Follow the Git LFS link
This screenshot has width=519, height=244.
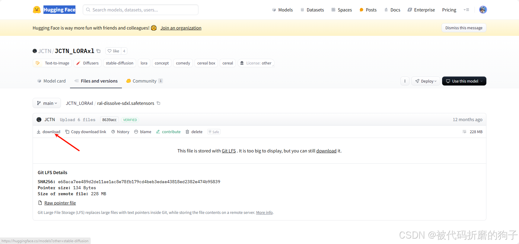pyautogui.click(x=229, y=151)
